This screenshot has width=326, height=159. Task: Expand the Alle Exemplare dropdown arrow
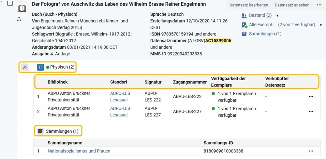tap(320, 25)
